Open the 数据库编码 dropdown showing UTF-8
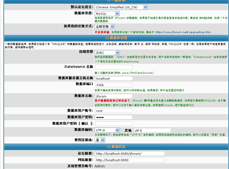229x169 pixels. (107, 130)
